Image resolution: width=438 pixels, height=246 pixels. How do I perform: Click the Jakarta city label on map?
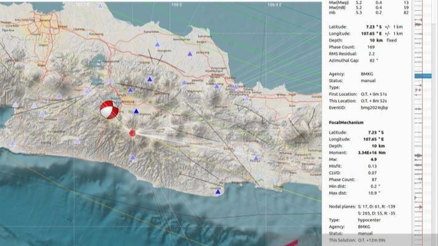pos(45,20)
